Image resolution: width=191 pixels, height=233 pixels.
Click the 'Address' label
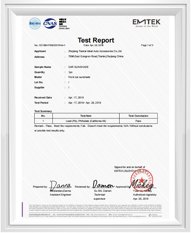coord(39,57)
